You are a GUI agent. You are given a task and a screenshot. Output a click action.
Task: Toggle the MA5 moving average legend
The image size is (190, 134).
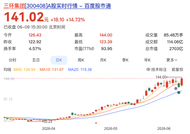tap(25, 70)
